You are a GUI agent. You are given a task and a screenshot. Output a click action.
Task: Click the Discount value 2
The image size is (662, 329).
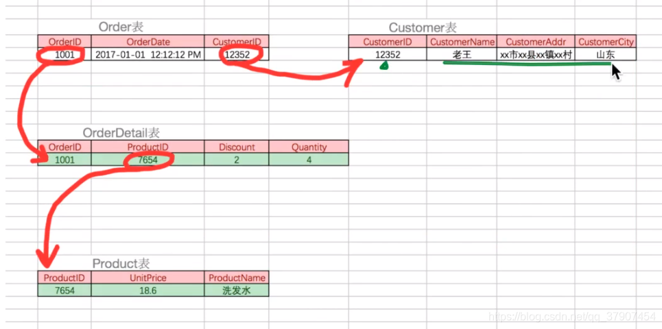(237, 160)
